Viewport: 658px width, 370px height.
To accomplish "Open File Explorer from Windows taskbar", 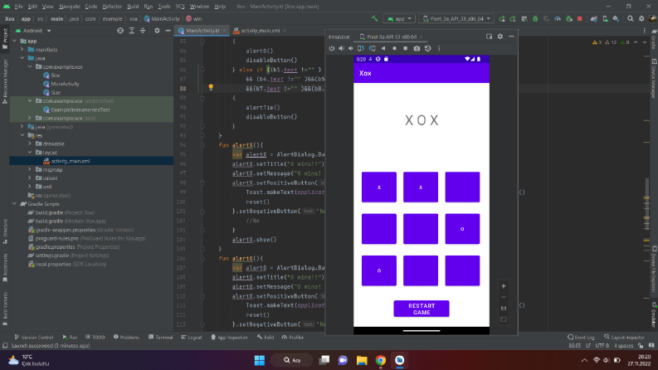I will pyautogui.click(x=362, y=360).
